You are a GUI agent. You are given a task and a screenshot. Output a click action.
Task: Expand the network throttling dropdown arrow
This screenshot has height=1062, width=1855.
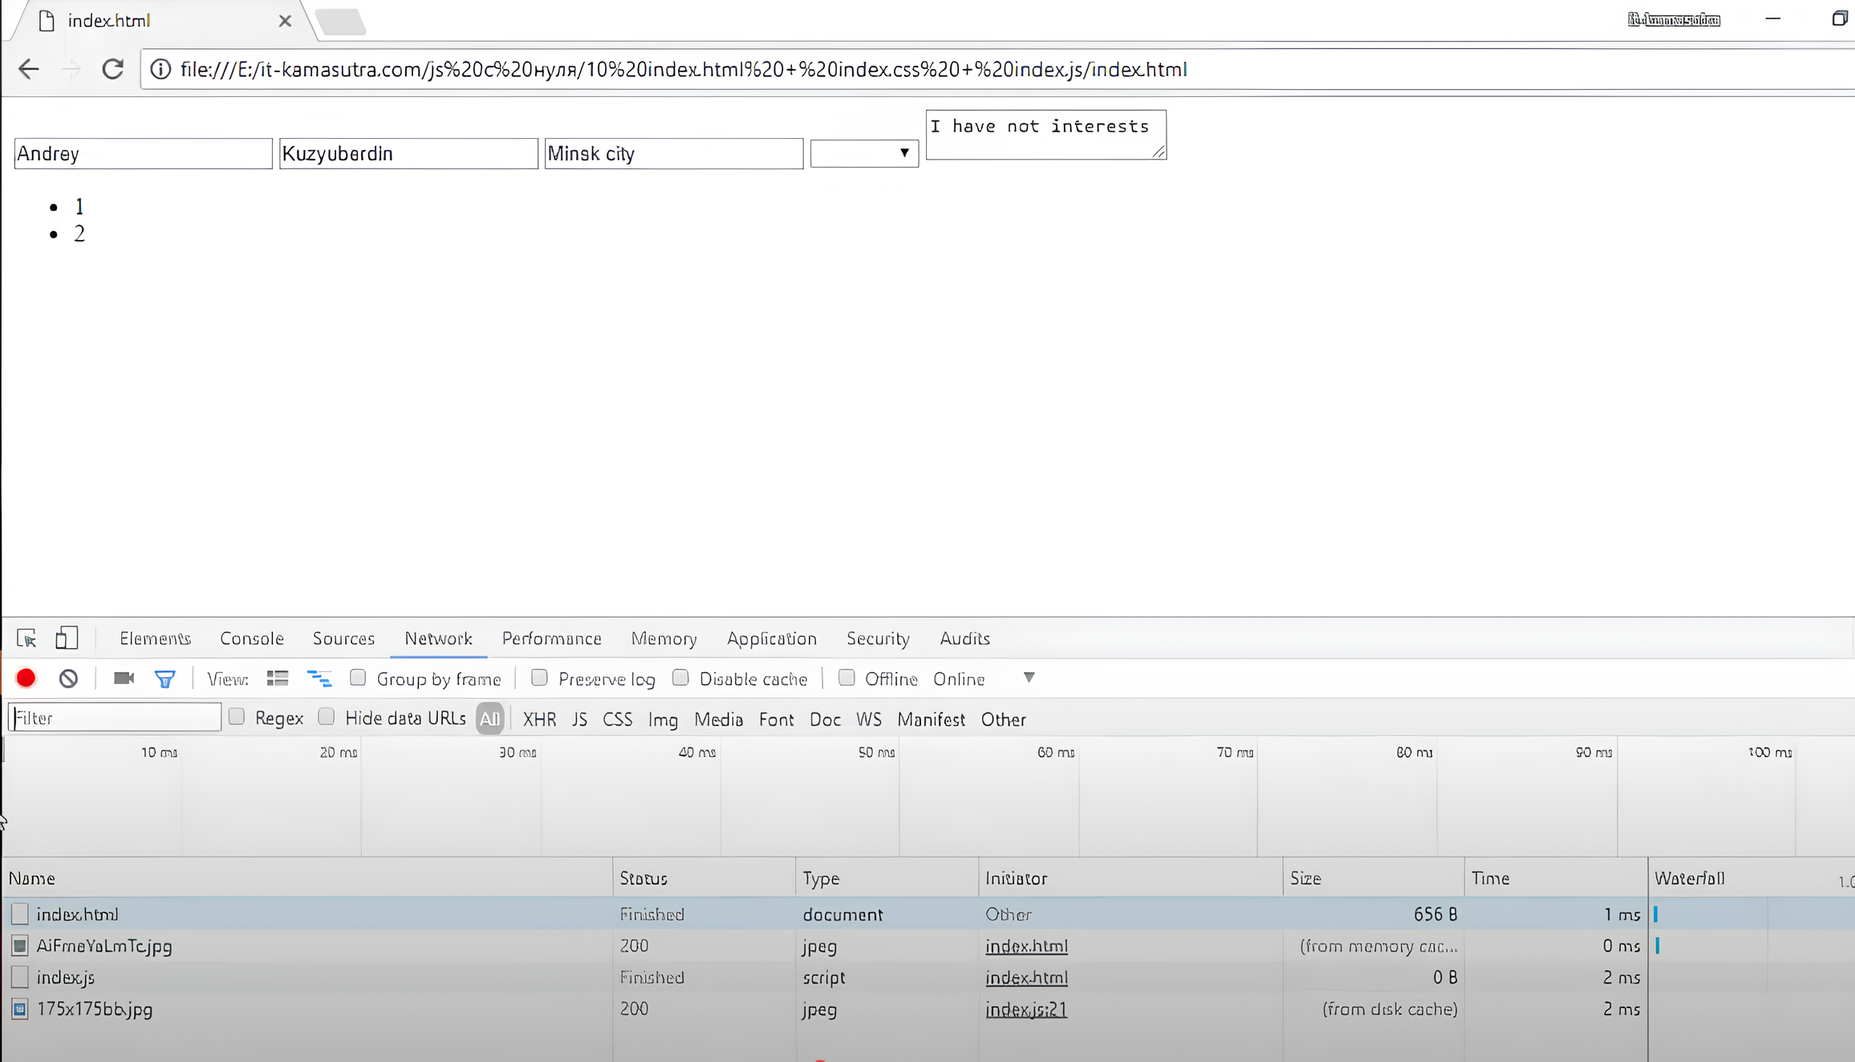coord(1029,678)
